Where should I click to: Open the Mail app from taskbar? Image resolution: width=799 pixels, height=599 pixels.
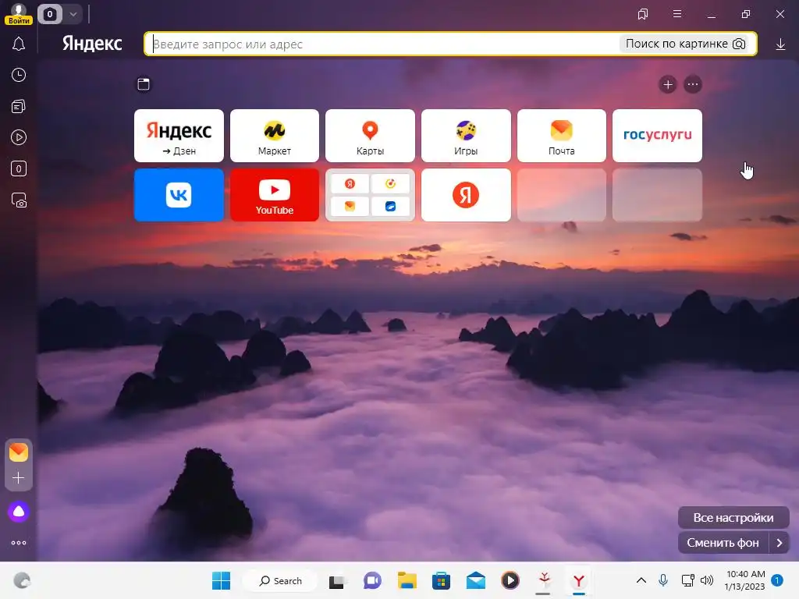click(475, 580)
